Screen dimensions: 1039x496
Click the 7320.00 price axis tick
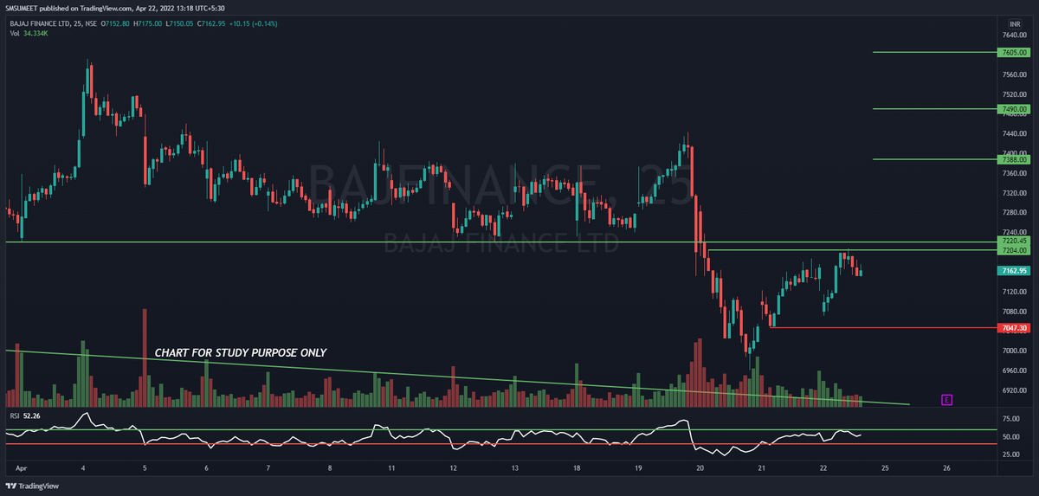(1015, 193)
